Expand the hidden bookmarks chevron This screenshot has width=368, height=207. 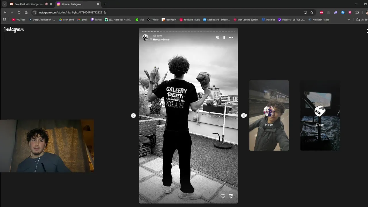point(349,20)
